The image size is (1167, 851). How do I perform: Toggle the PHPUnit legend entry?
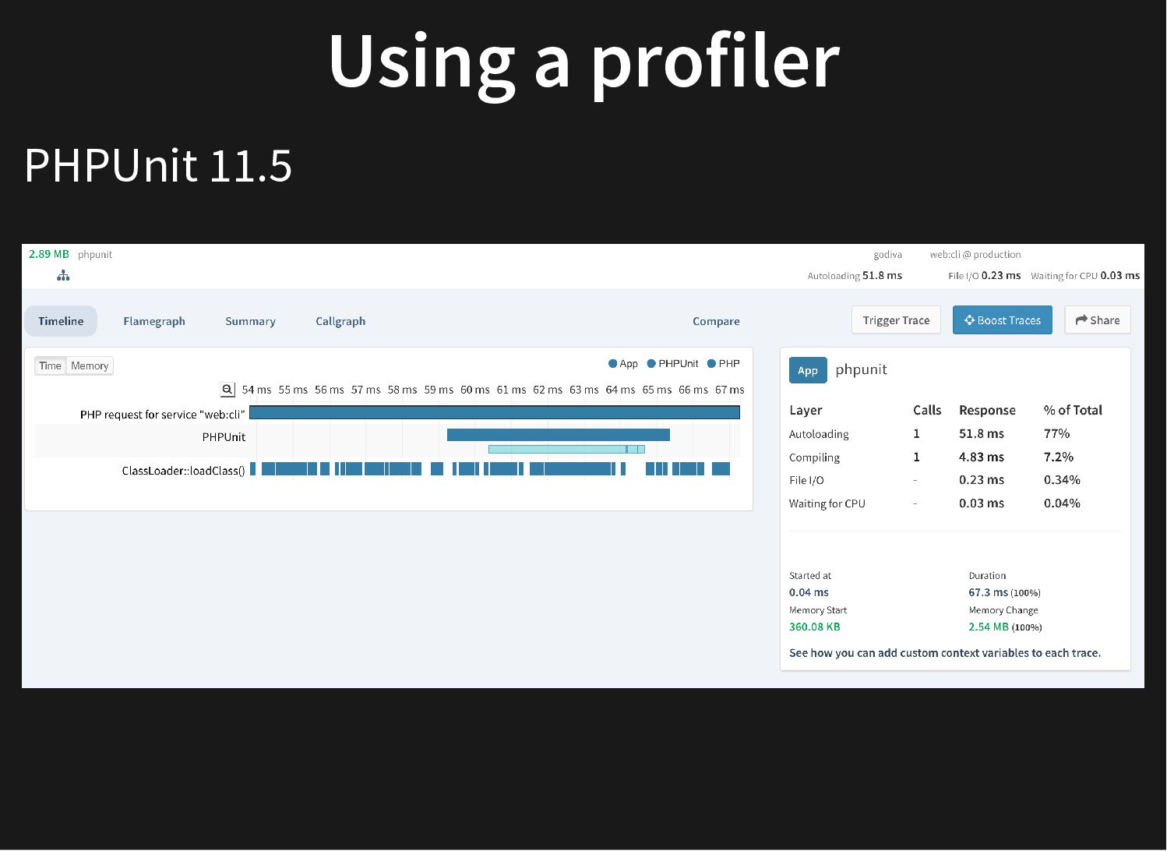coord(673,364)
